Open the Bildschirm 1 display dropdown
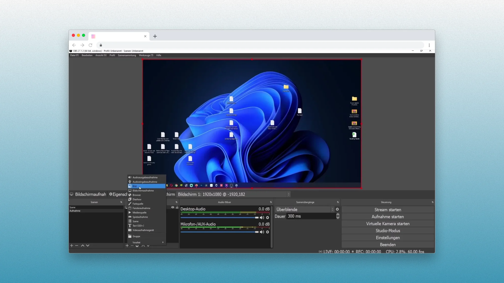 point(233,194)
